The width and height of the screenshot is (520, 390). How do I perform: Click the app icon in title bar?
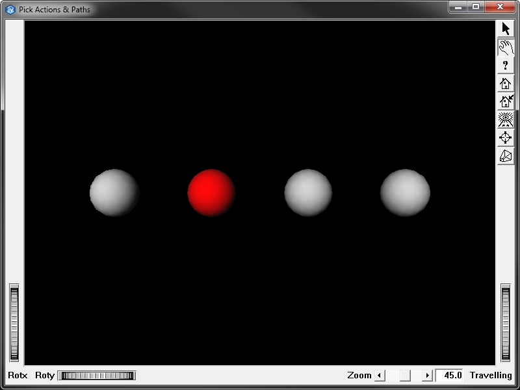pyautogui.click(x=10, y=10)
